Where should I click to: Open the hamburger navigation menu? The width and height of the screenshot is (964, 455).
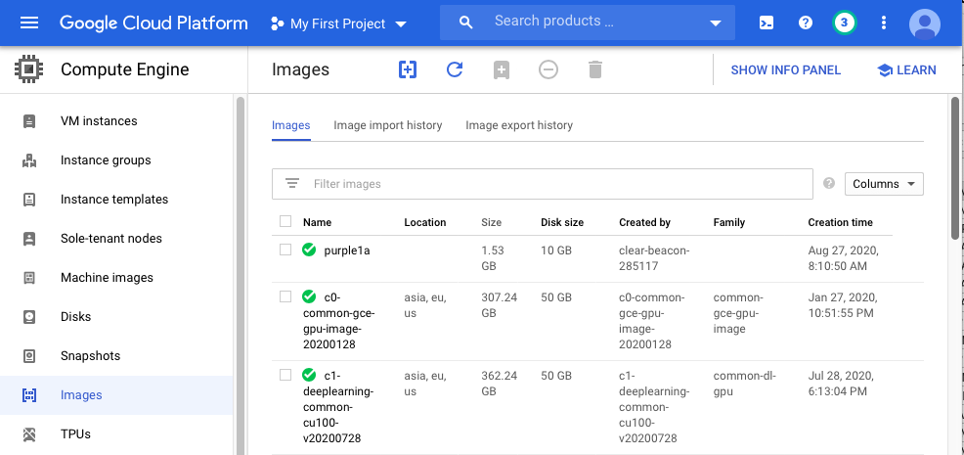click(29, 23)
